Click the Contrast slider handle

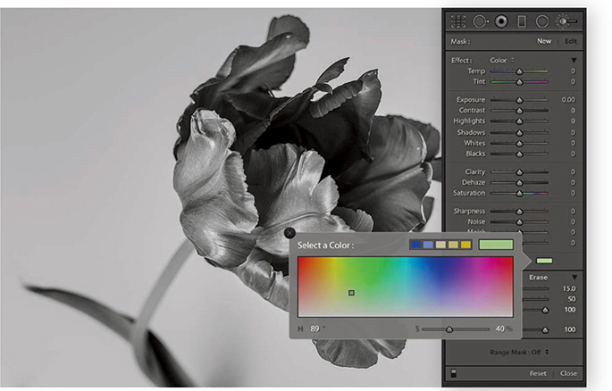[x=519, y=111]
